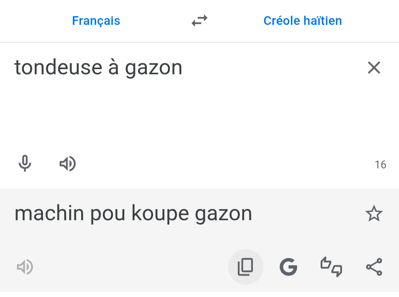
Task: Open the Créole haïtien target language selector
Action: tap(302, 21)
